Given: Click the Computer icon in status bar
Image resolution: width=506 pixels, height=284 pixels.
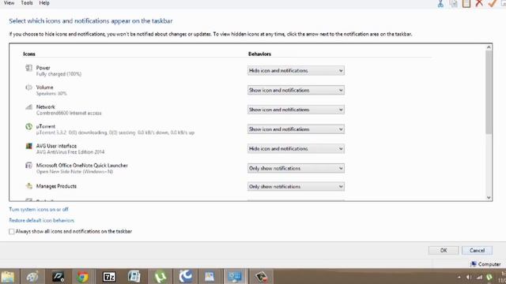Looking at the screenshot, I should click(x=474, y=264).
